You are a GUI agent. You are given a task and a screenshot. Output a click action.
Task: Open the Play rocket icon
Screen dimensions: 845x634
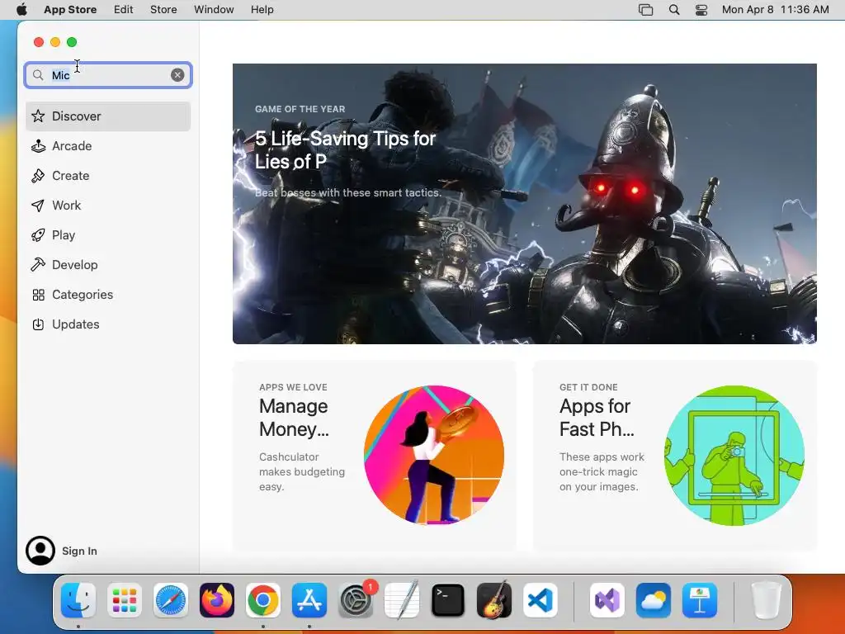(38, 235)
